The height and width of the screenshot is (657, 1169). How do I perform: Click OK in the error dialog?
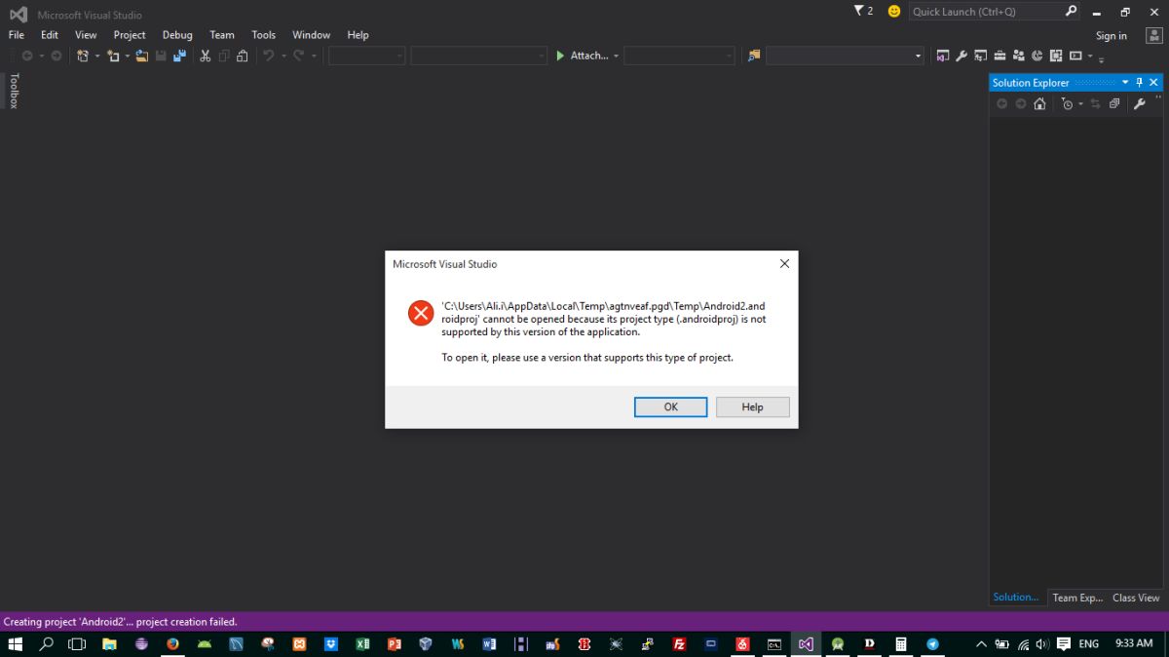(671, 406)
